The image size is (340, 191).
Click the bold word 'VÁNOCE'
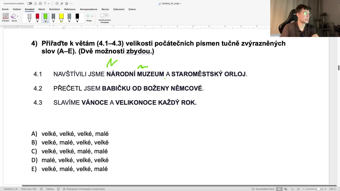click(x=95, y=102)
